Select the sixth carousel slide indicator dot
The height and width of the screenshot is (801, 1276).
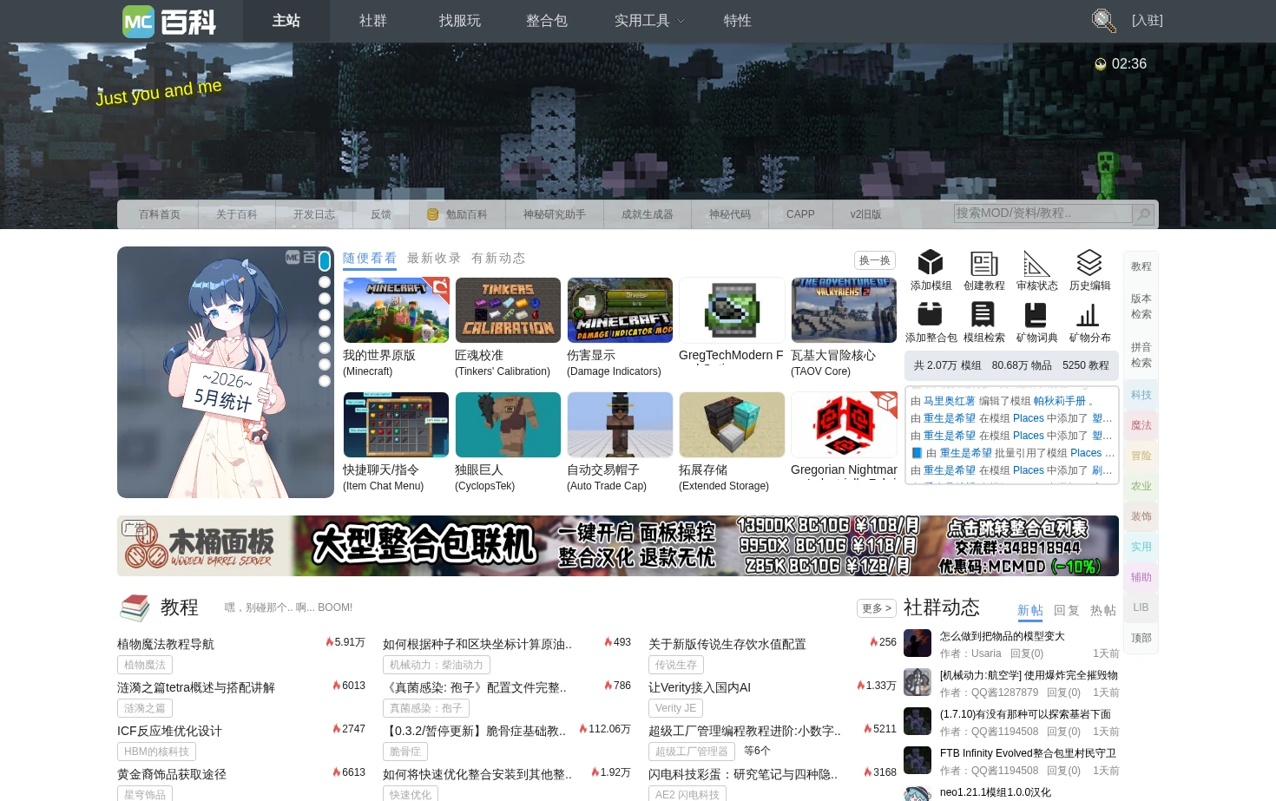pos(325,348)
